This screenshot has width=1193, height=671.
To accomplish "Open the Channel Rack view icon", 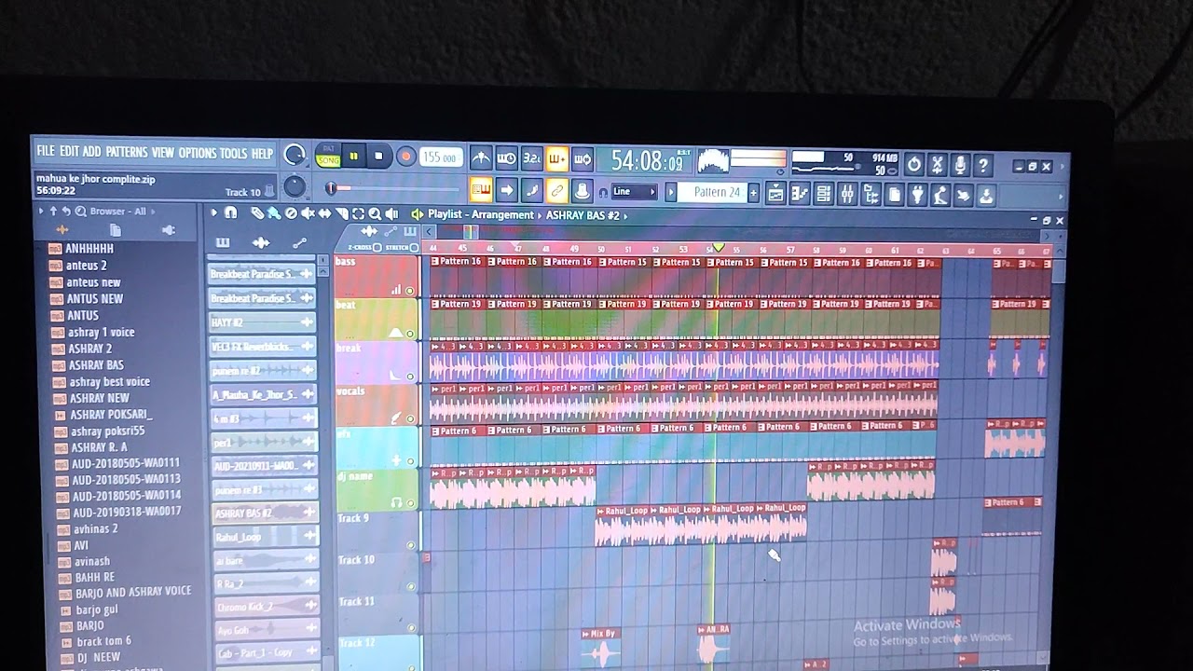I will pos(824,194).
